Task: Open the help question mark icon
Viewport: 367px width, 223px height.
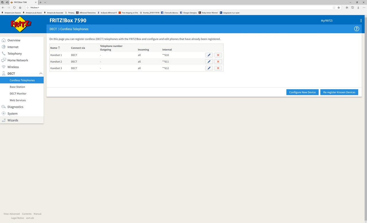Action: pos(357,29)
